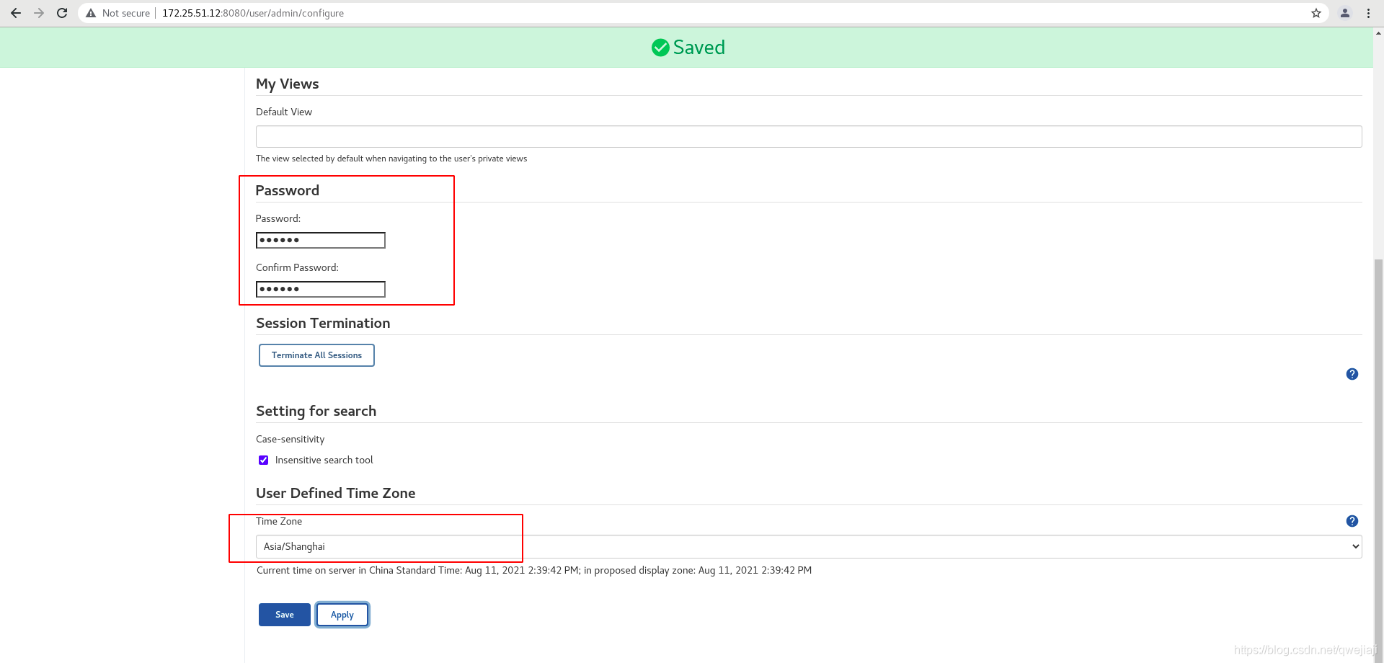Click the User Defined Time Zone heading

point(336,494)
